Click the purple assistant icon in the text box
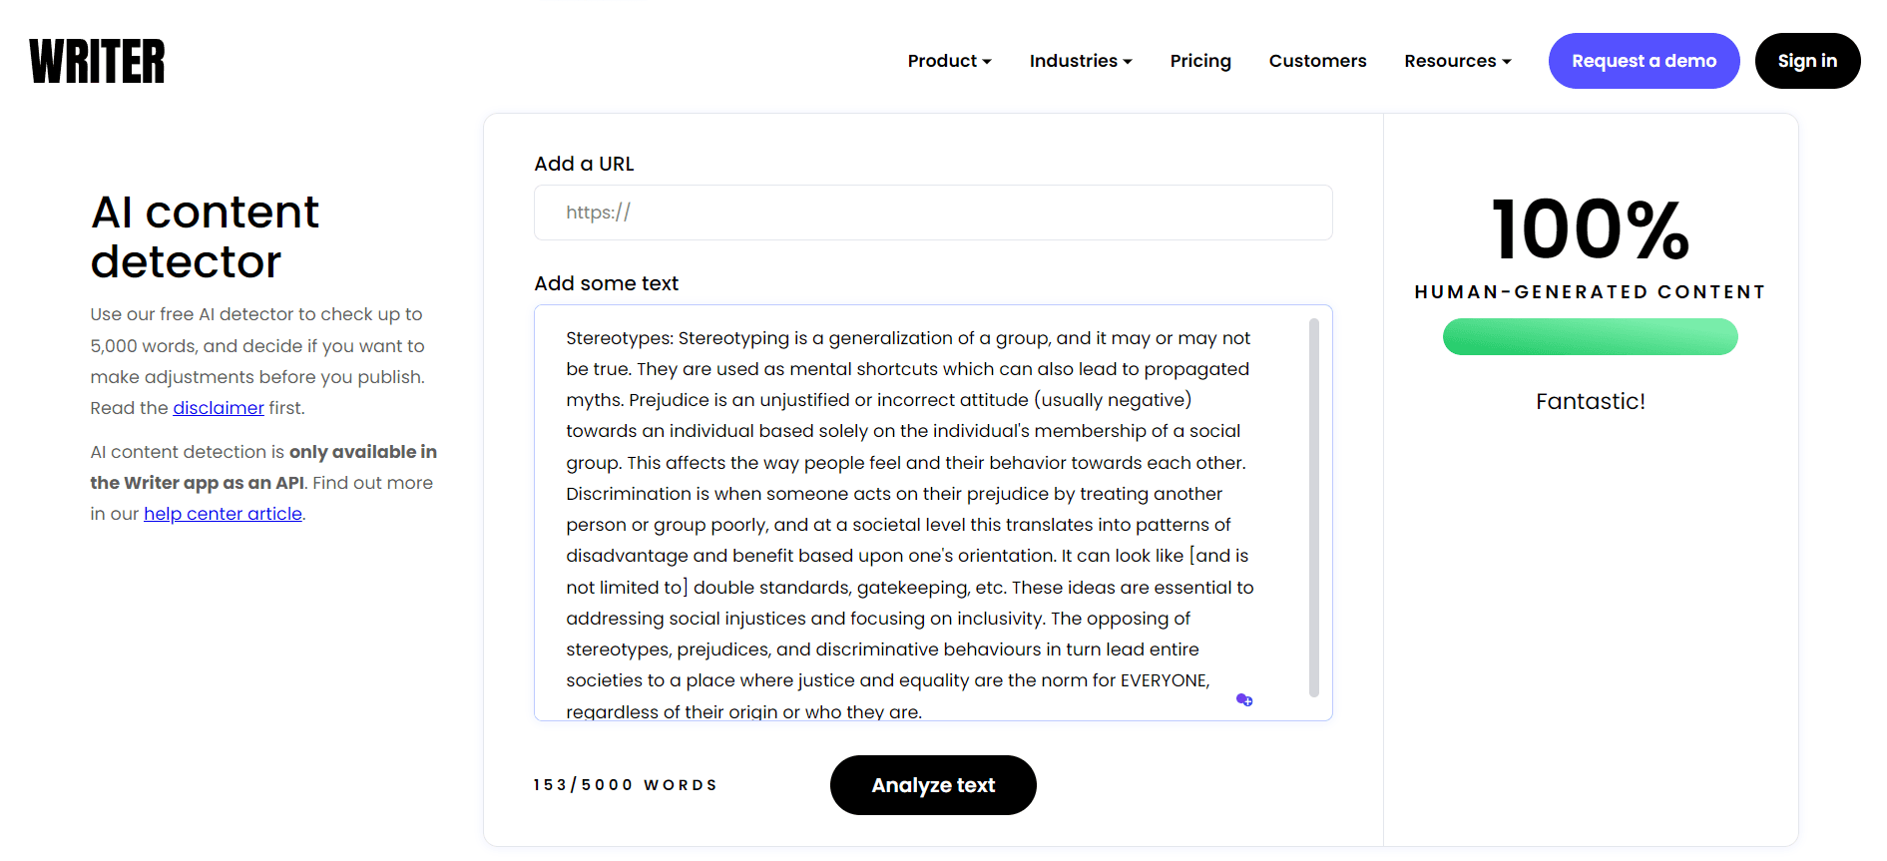 [1244, 700]
